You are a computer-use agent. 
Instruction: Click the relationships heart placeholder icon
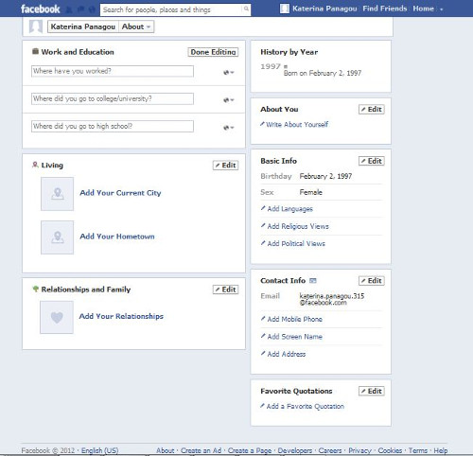(57, 317)
